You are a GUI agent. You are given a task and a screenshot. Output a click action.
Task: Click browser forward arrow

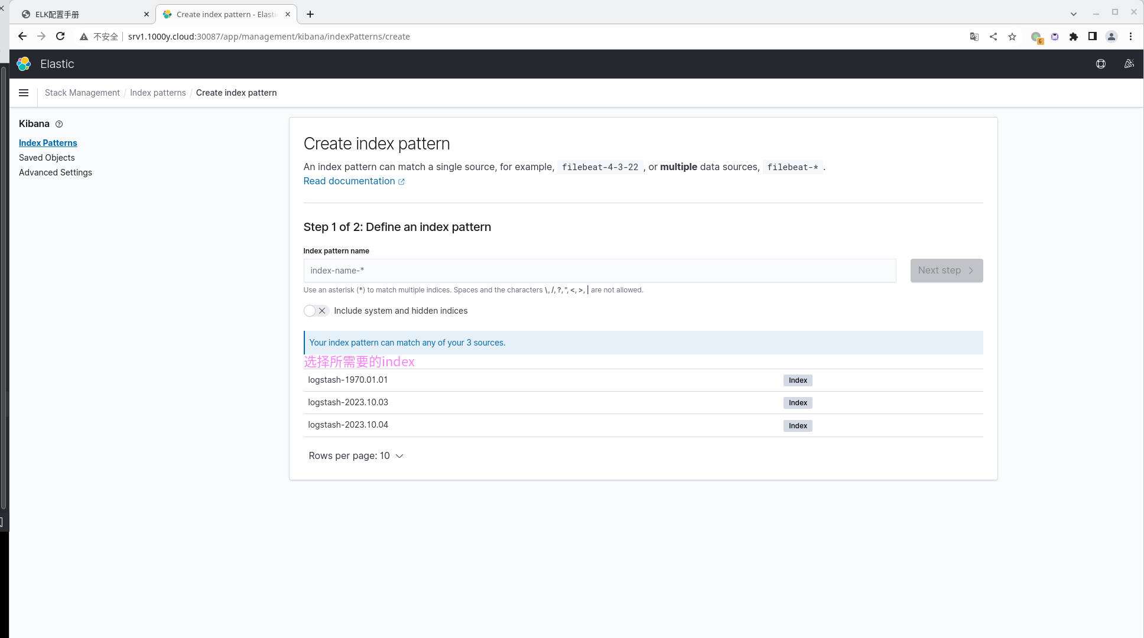point(41,37)
